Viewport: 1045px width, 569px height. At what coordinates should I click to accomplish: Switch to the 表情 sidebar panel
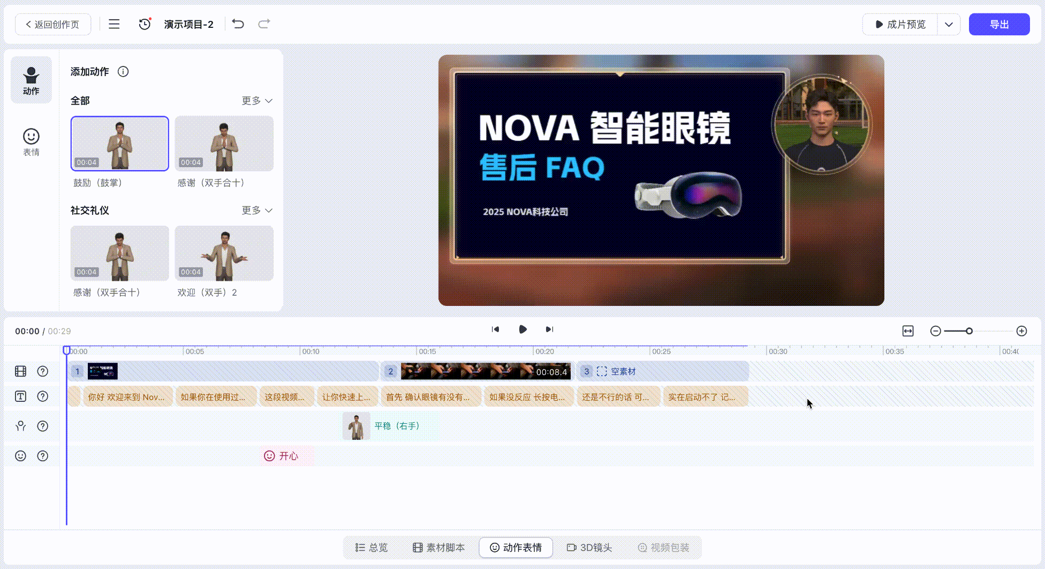click(31, 143)
